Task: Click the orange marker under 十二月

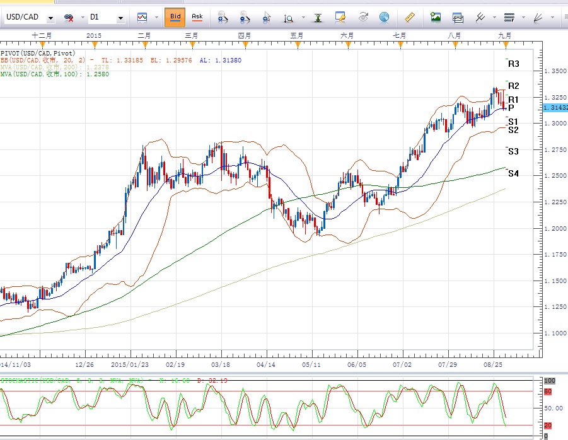Action: click(42, 45)
